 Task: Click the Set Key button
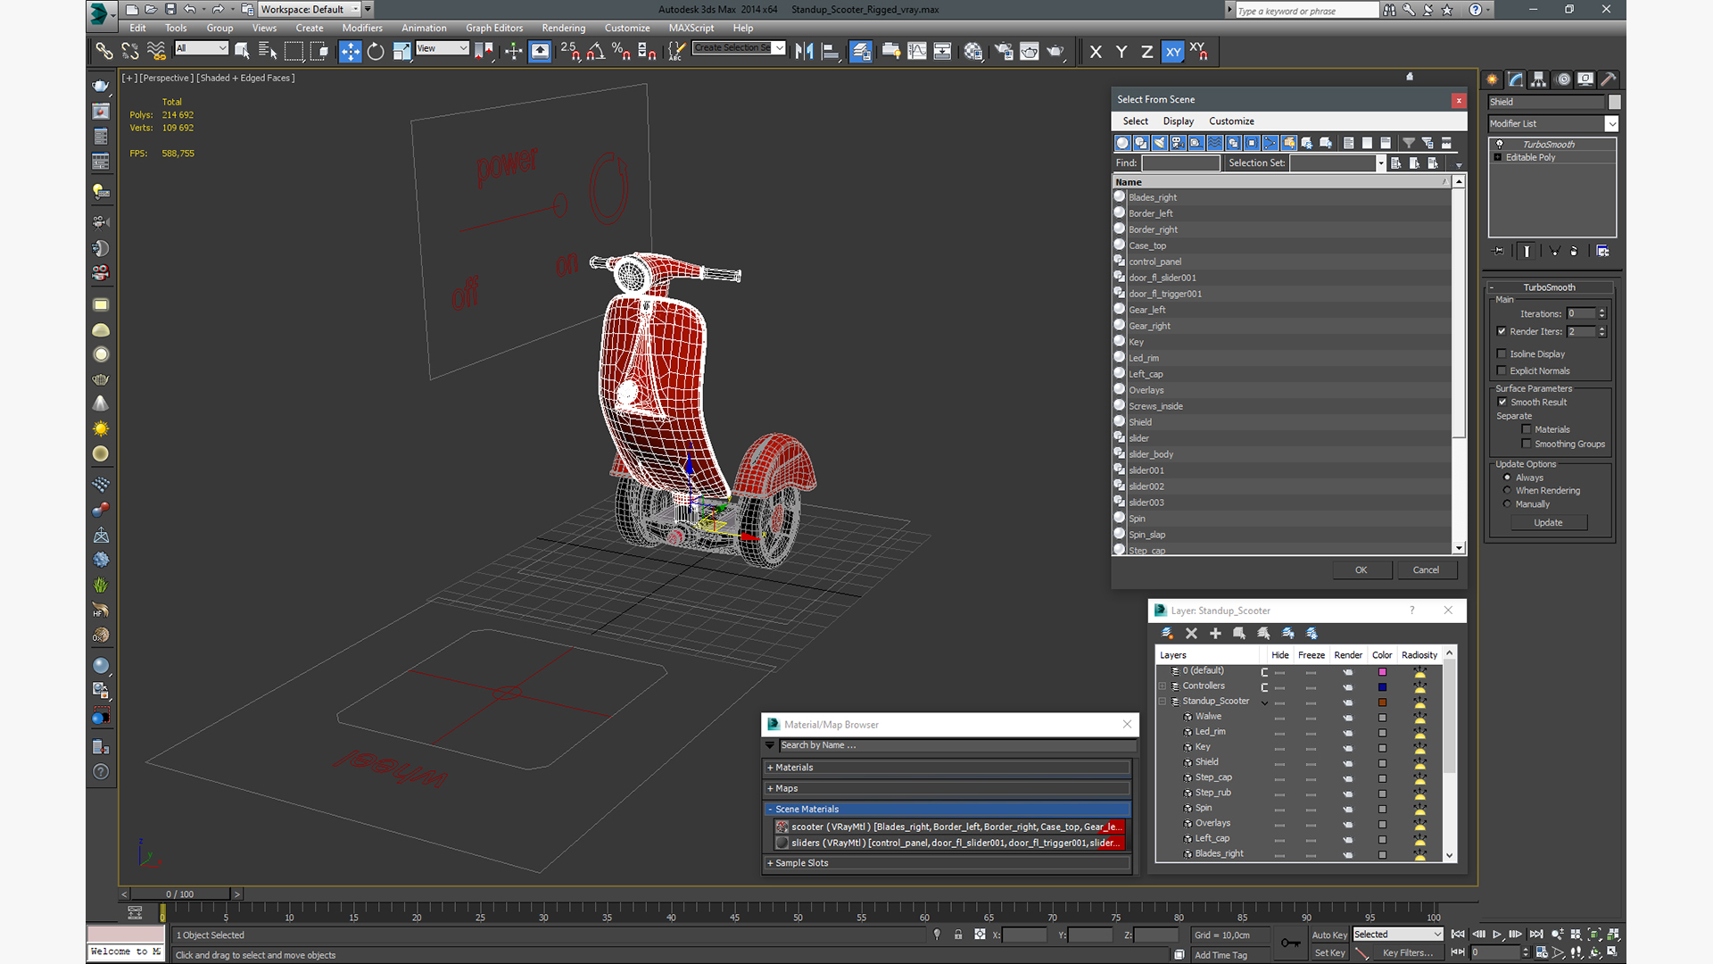pos(1329,953)
